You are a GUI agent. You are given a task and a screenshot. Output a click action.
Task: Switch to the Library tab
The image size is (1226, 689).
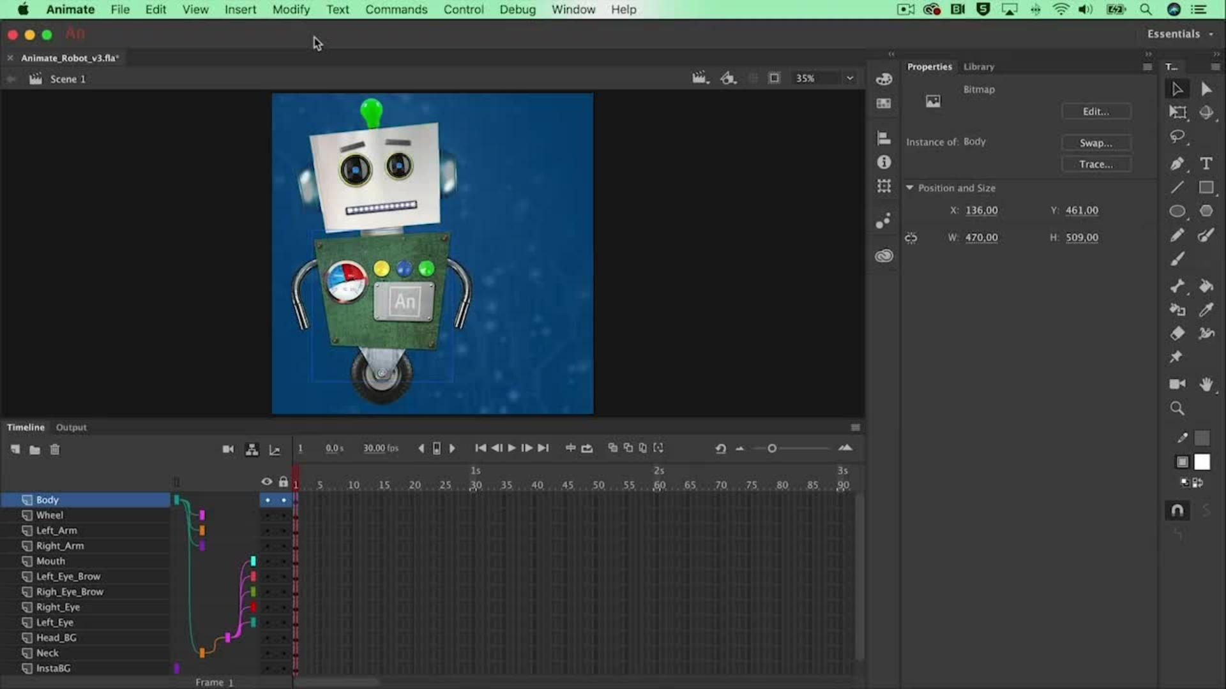pos(978,66)
